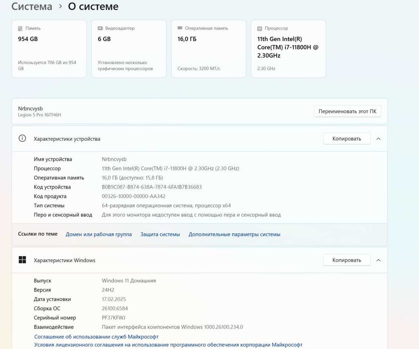The image size is (419, 349).
Task: Open Условия лицензионного соглашения link
Action: pyautogui.click(x=168, y=345)
